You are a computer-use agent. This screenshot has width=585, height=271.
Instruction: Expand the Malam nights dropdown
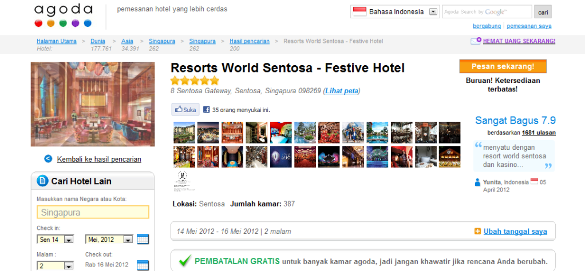55,265
